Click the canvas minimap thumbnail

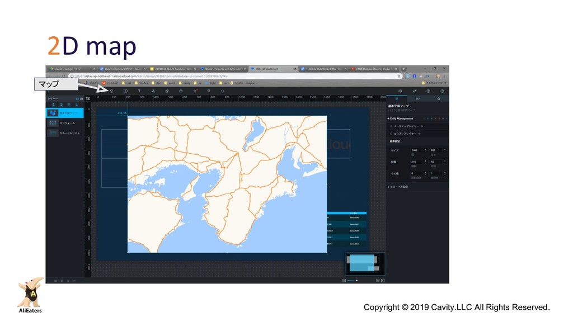point(365,264)
